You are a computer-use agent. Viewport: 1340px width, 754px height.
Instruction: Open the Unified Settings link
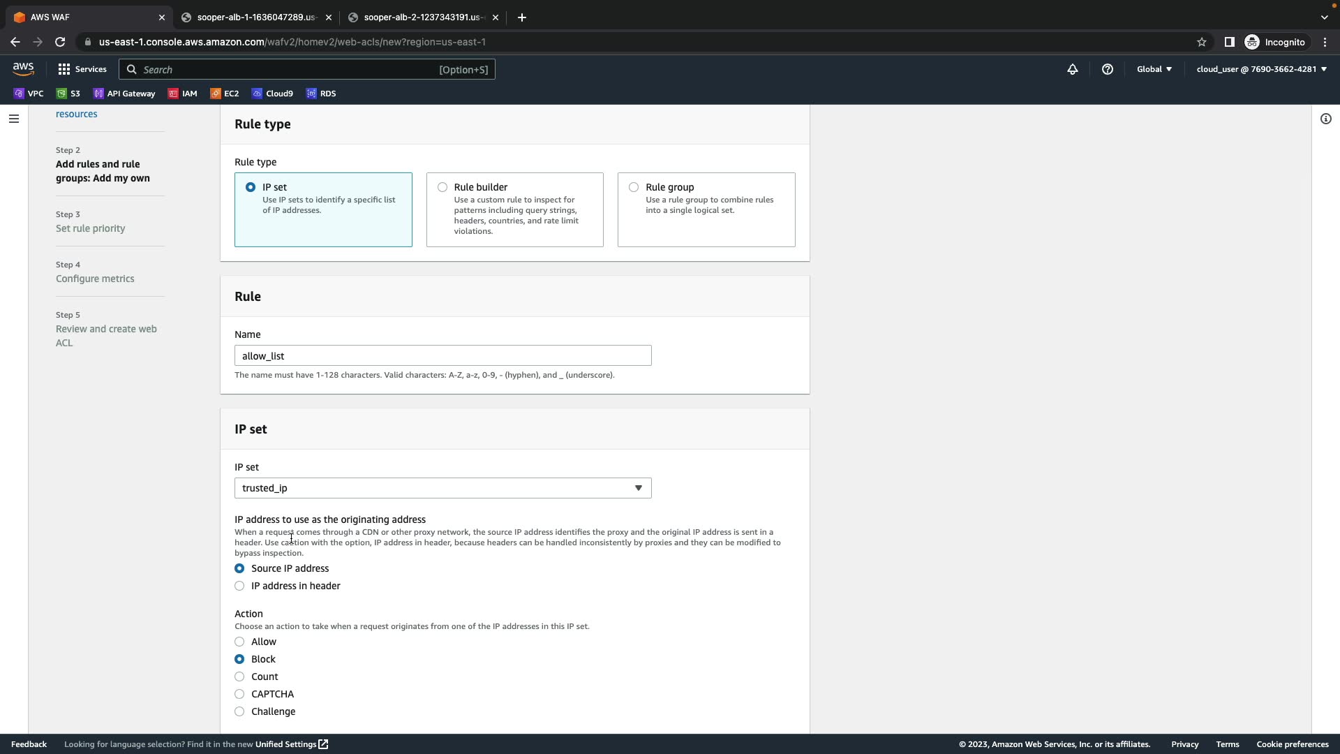click(291, 744)
